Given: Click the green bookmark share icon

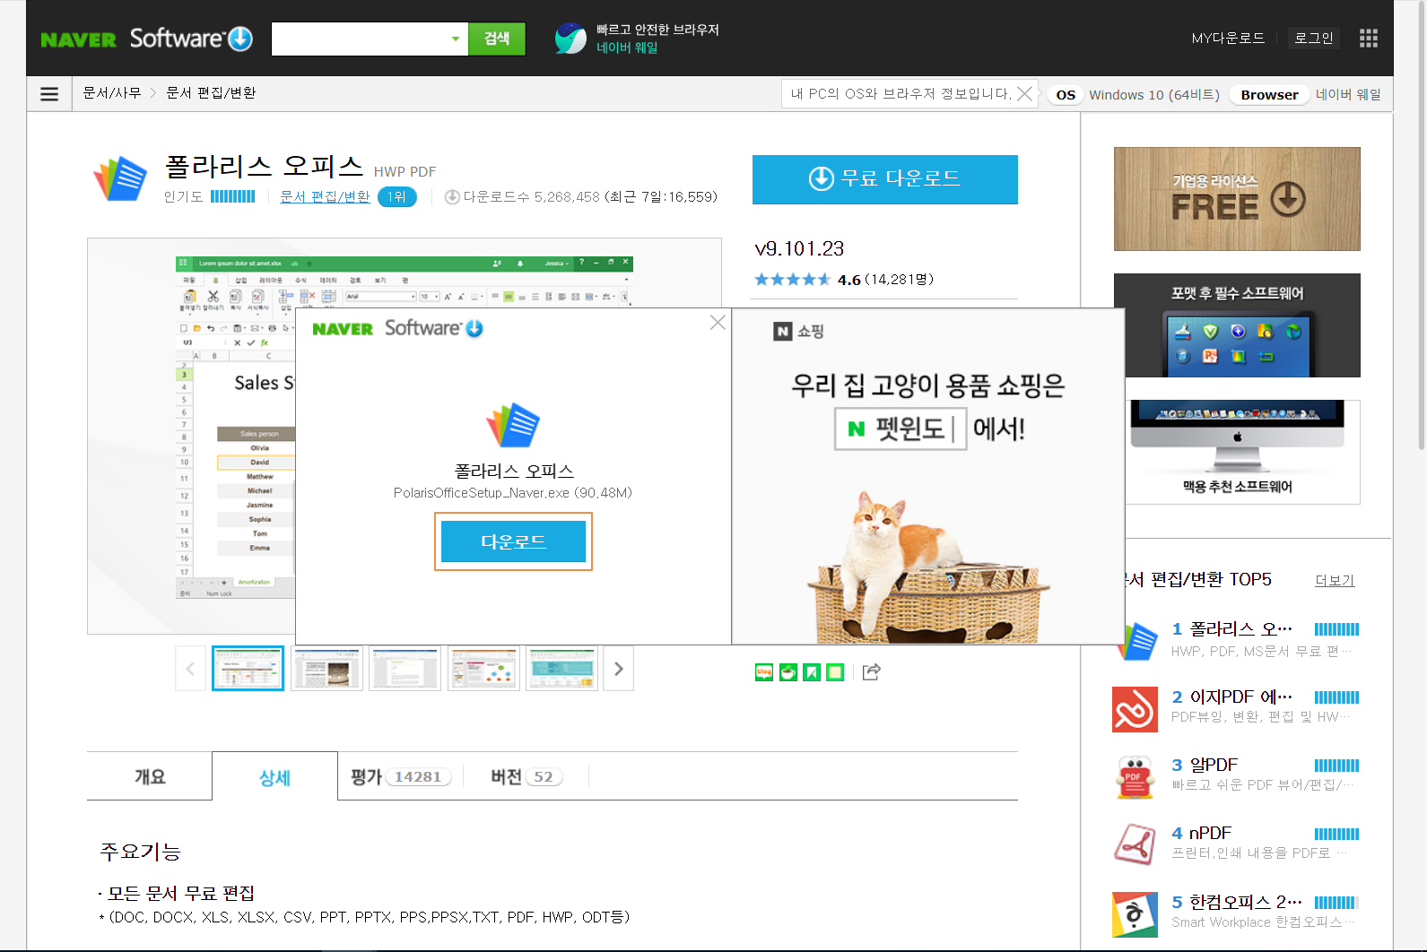Looking at the screenshot, I should tap(812, 671).
